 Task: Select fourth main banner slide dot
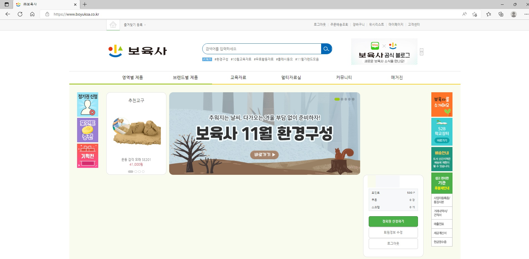(349, 99)
